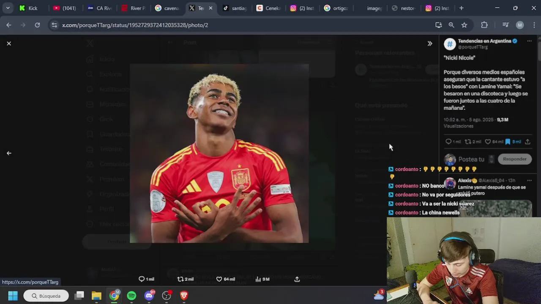Like the post using heart under photo
Image resolution: width=541 pixels, height=304 pixels.
click(x=219, y=279)
